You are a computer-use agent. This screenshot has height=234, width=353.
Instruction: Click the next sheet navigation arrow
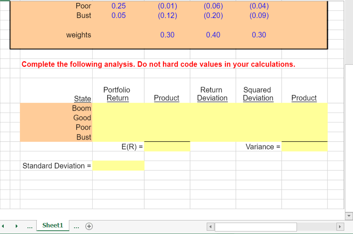point(16,226)
